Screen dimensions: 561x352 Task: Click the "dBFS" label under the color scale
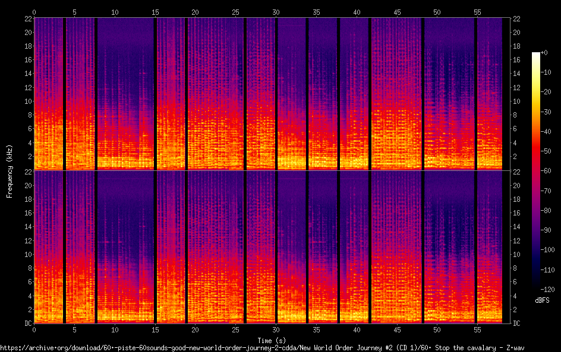pyautogui.click(x=542, y=300)
